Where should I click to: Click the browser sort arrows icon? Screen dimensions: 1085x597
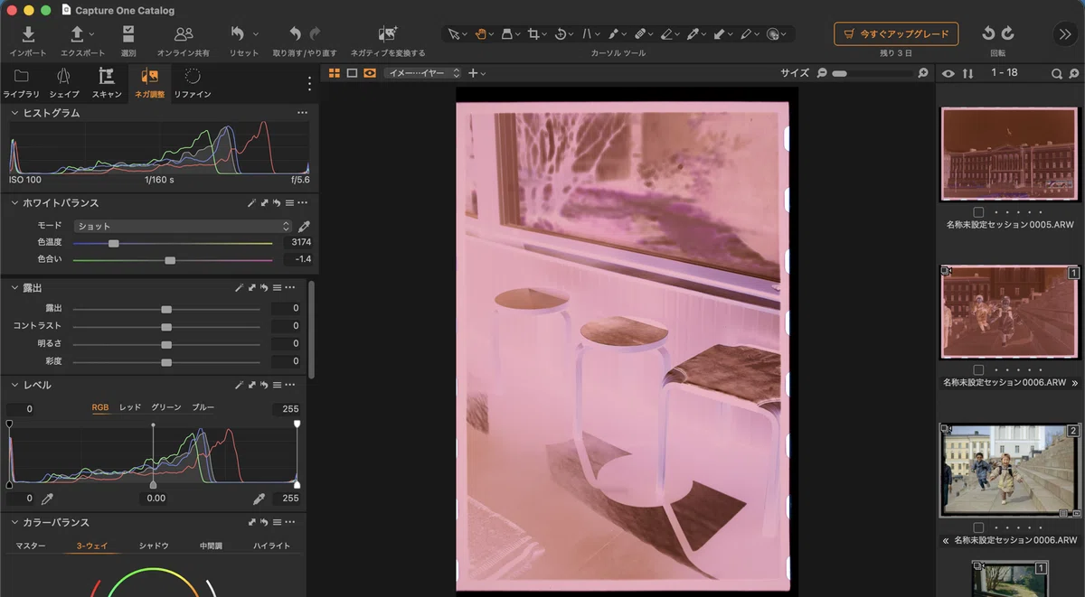(x=967, y=74)
